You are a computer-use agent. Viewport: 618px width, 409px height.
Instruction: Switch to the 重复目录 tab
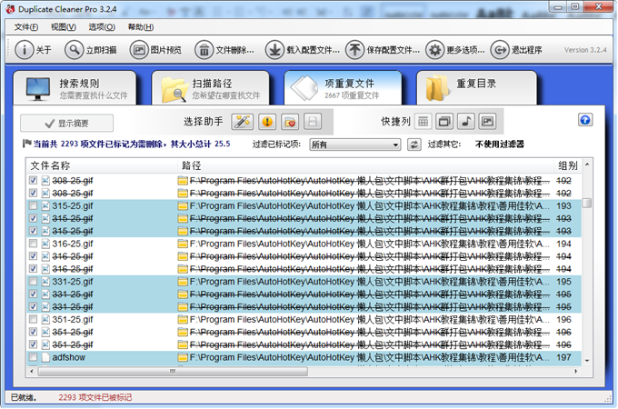(x=476, y=88)
